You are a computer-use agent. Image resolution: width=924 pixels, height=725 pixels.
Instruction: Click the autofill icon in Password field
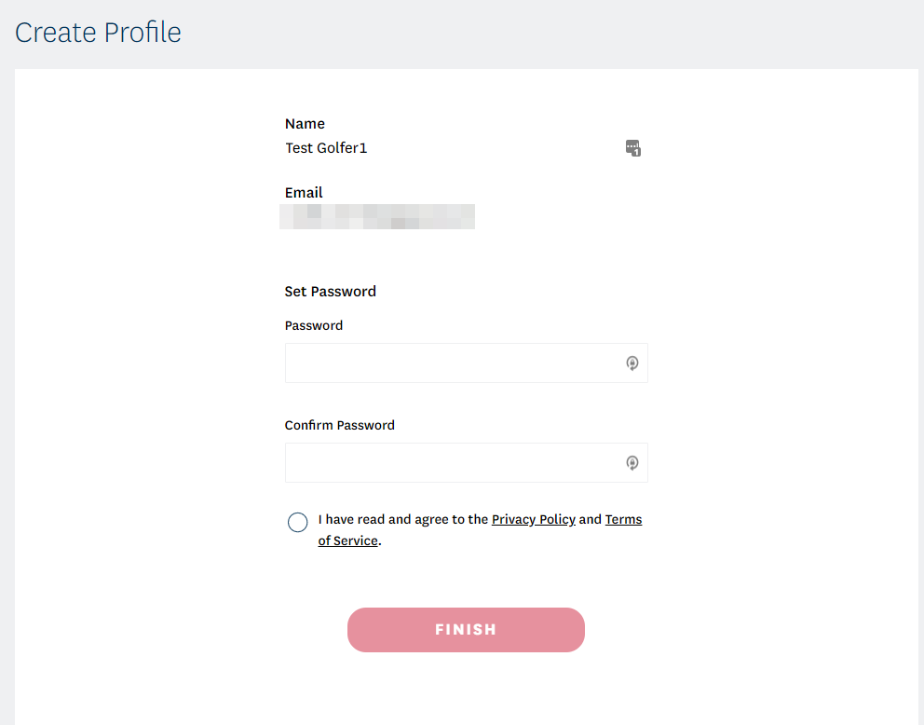632,363
